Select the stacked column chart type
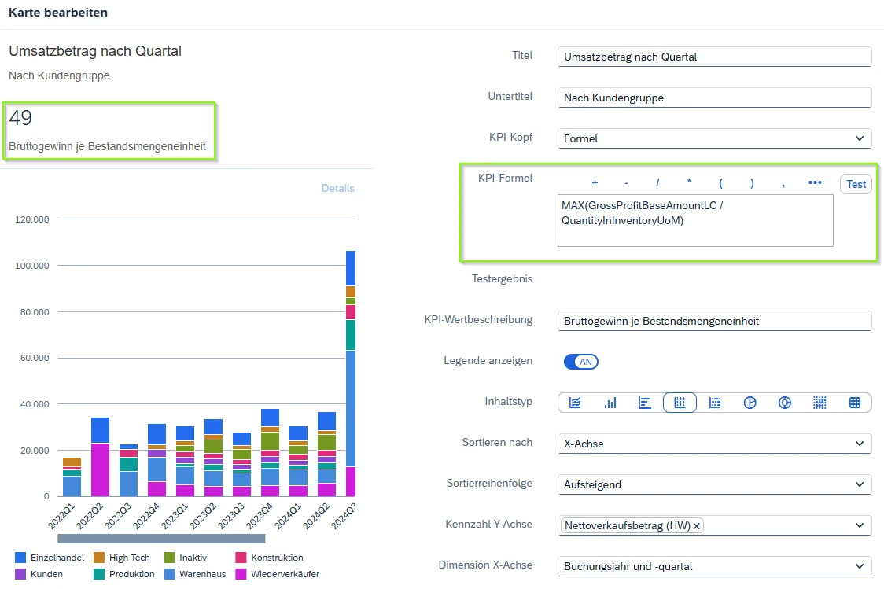This screenshot has width=884, height=589. 680,403
